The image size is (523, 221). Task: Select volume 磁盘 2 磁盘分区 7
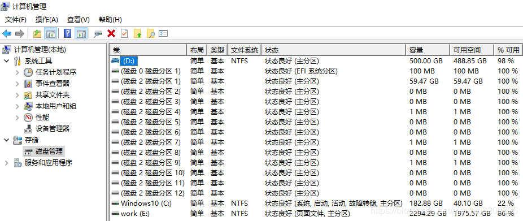151,142
